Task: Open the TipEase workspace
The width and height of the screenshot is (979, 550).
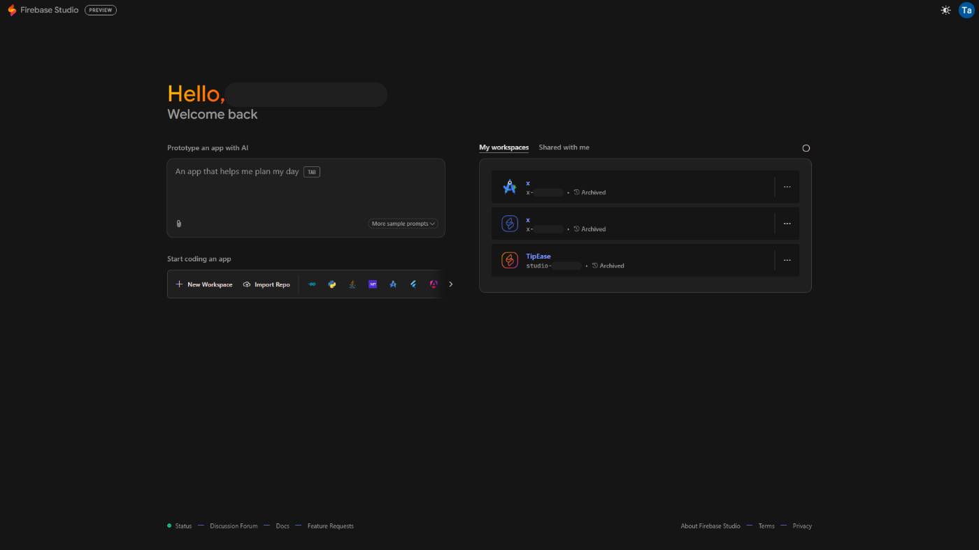Action: coord(645,260)
